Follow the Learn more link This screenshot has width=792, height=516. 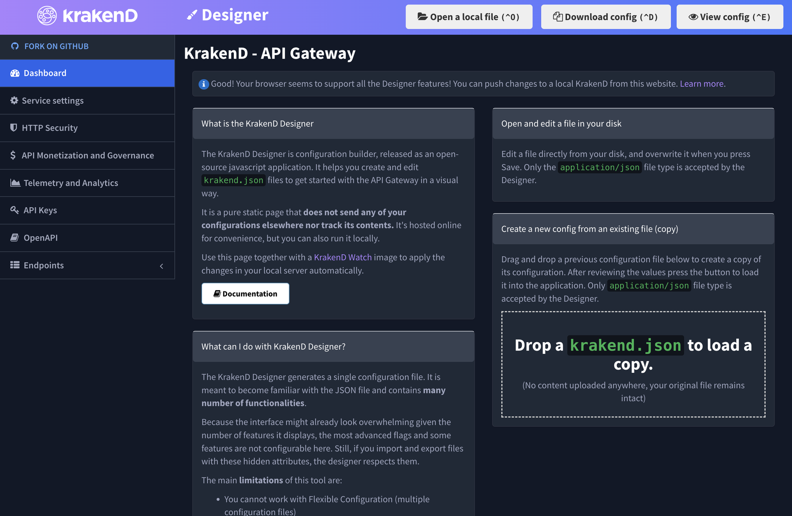[702, 84]
